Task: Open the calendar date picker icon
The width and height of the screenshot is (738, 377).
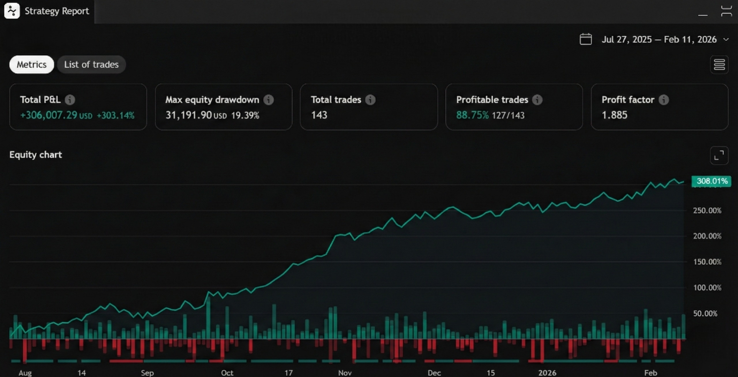Action: [x=585, y=39]
